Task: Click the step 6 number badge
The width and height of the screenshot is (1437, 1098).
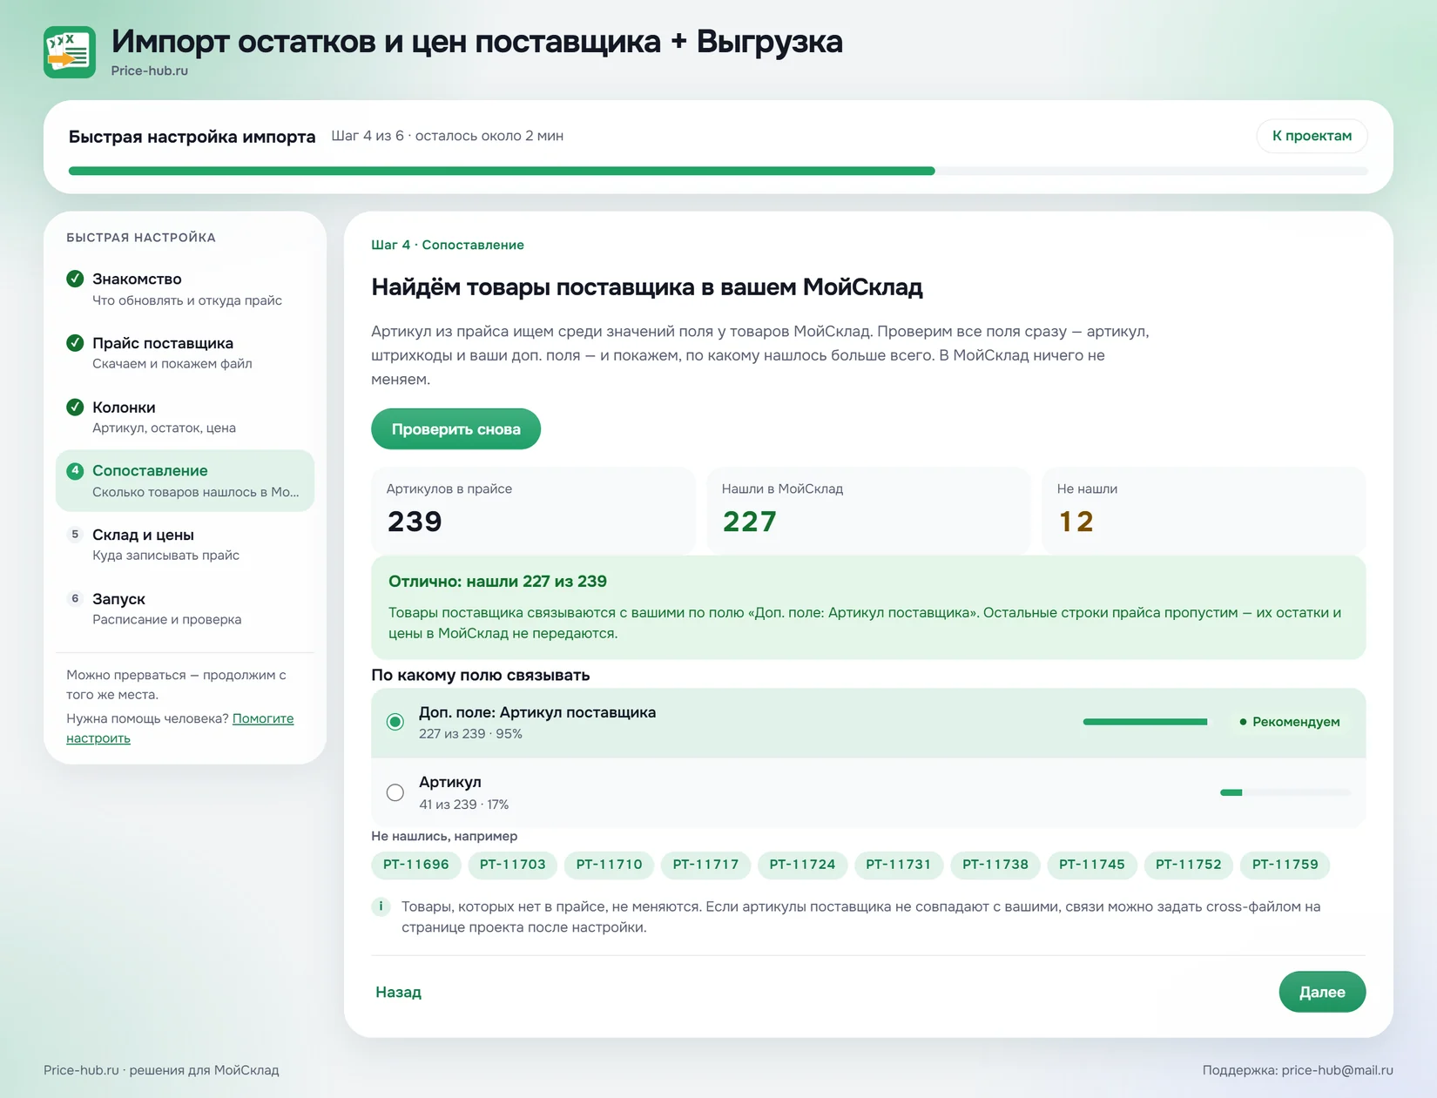Action: click(x=75, y=598)
